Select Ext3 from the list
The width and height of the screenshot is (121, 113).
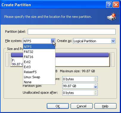pyautogui.click(x=39, y=67)
